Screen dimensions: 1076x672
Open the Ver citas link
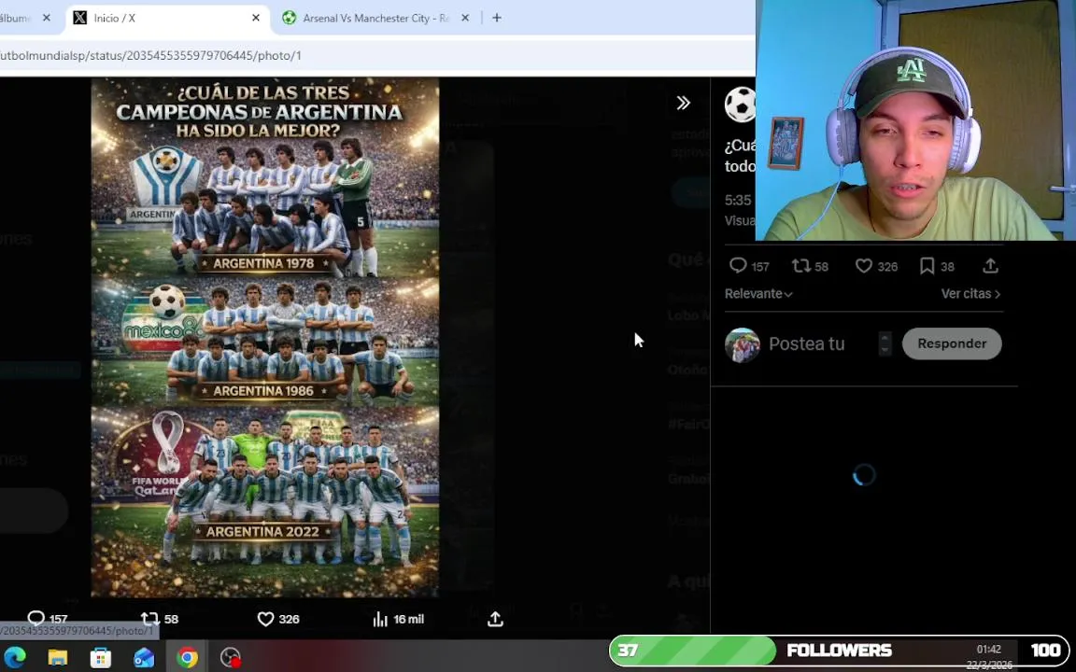(970, 294)
